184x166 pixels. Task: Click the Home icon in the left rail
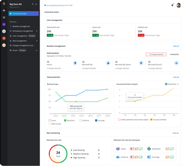click(x=4, y=11)
